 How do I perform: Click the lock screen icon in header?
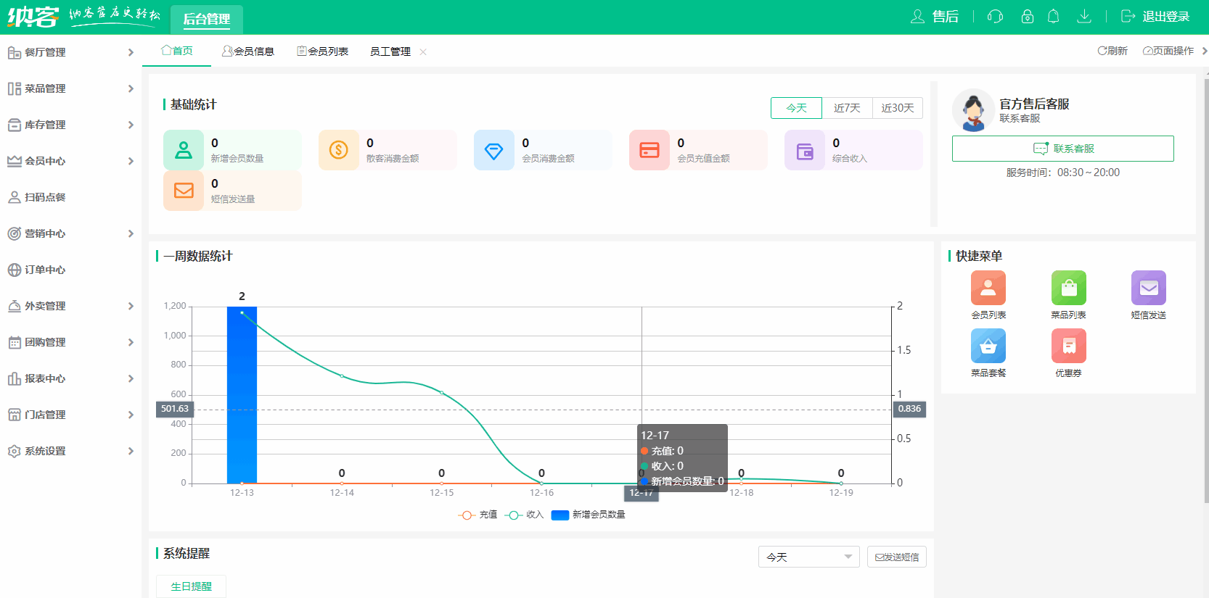point(1027,17)
